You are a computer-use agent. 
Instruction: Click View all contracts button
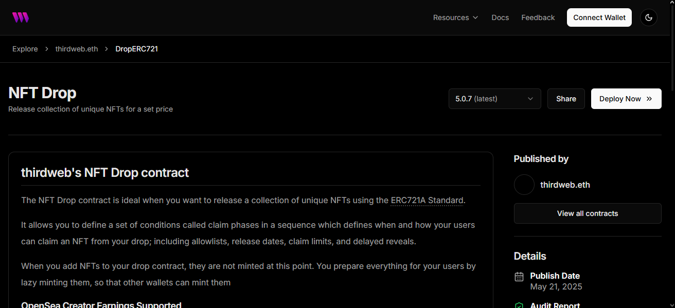point(588,213)
